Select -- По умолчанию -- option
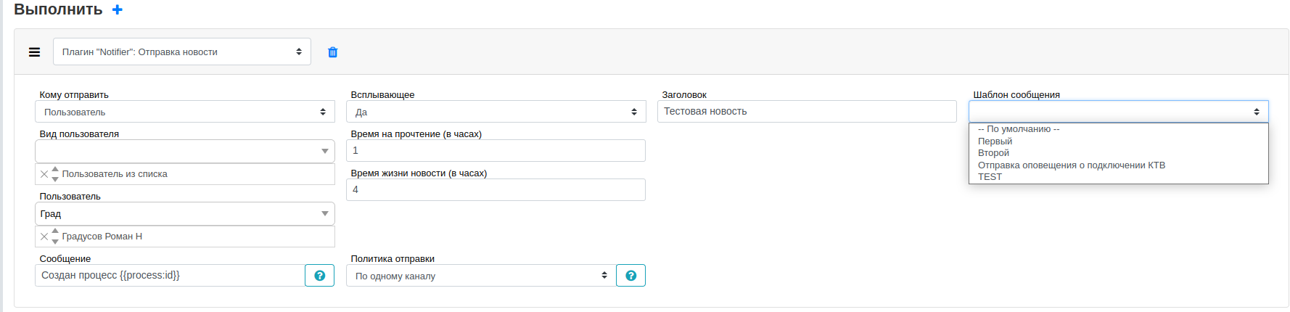 1119,129
